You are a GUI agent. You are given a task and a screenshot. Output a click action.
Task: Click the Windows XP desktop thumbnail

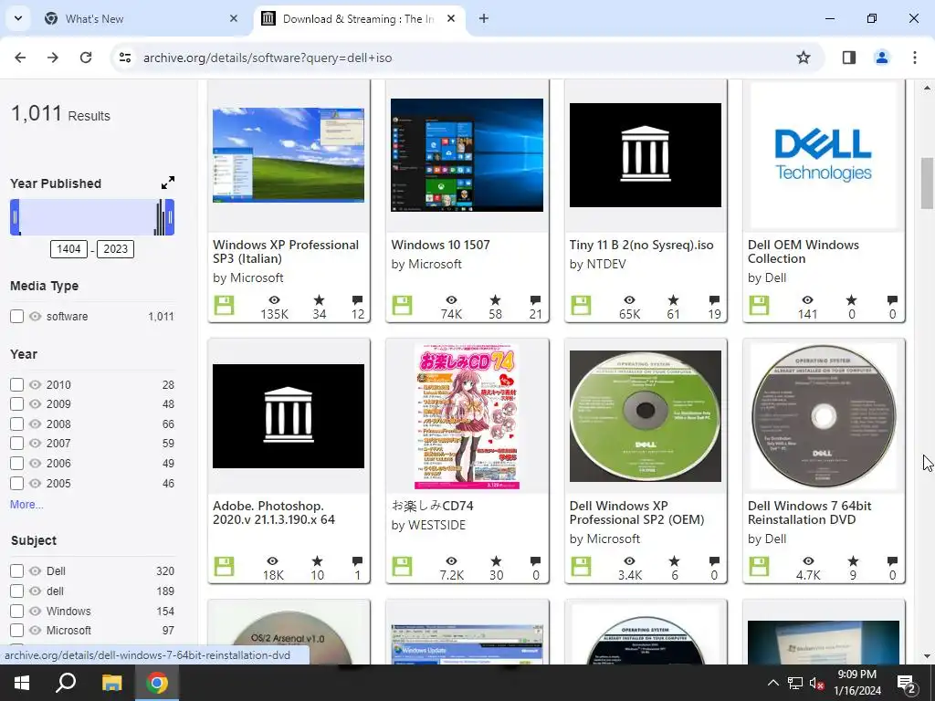pos(288,155)
